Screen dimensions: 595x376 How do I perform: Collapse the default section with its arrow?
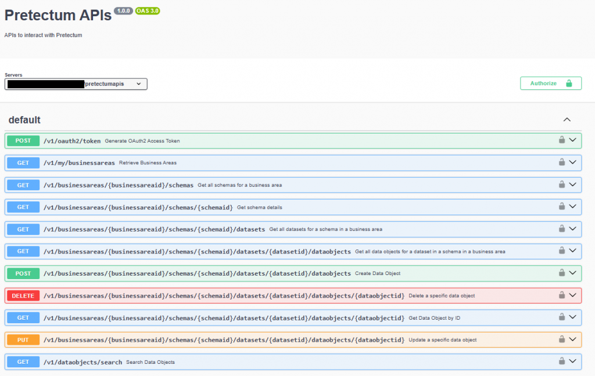pyautogui.click(x=567, y=120)
